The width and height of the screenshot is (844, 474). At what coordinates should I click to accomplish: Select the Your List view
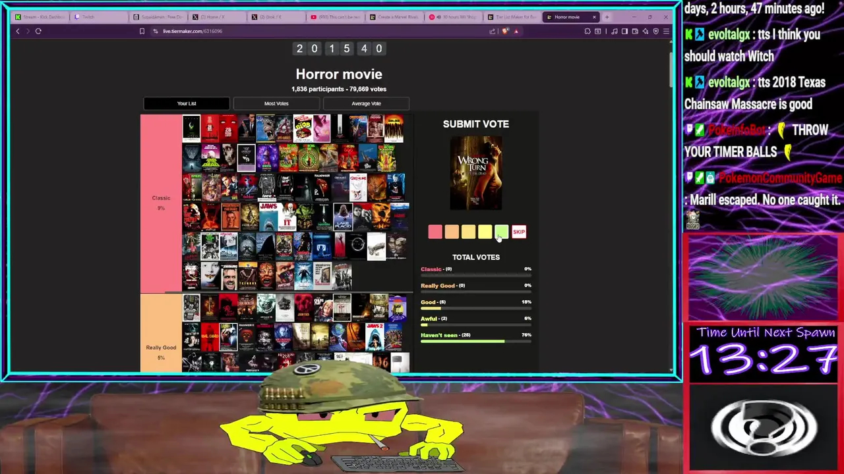[187, 103]
